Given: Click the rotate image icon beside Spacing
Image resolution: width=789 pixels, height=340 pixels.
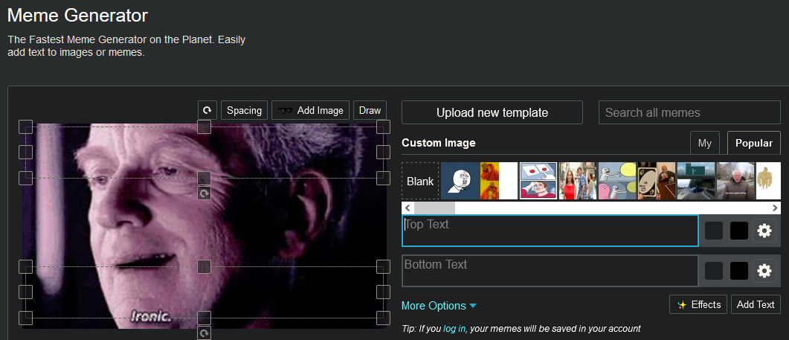Looking at the screenshot, I should [207, 110].
